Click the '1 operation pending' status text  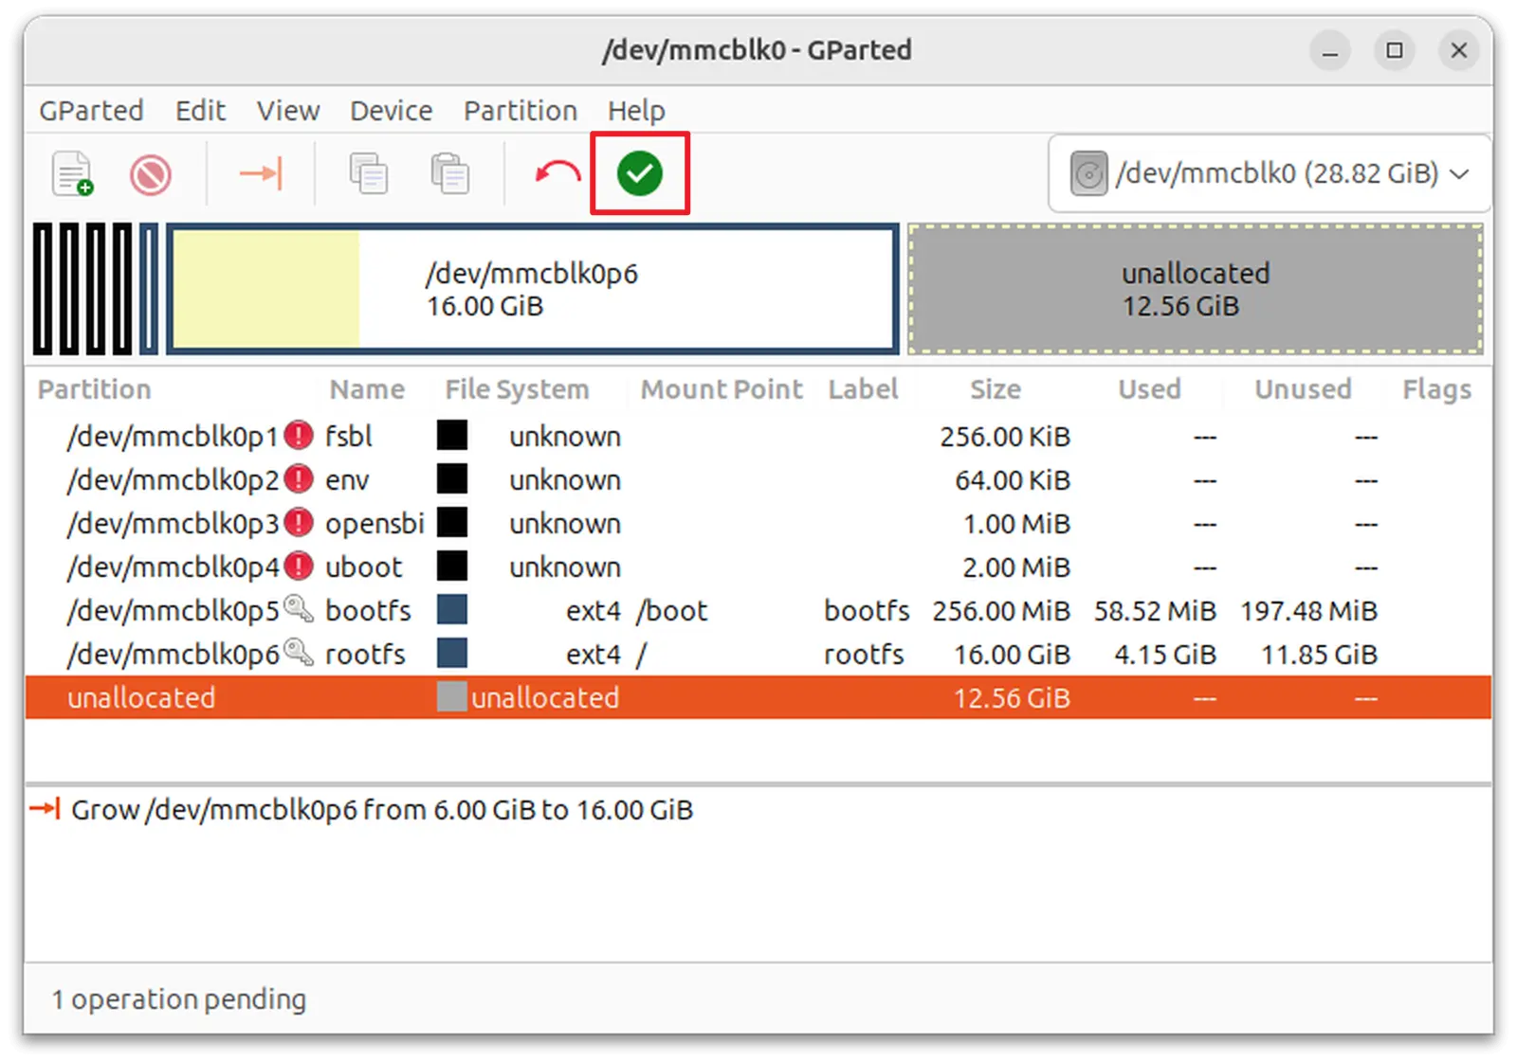click(179, 999)
